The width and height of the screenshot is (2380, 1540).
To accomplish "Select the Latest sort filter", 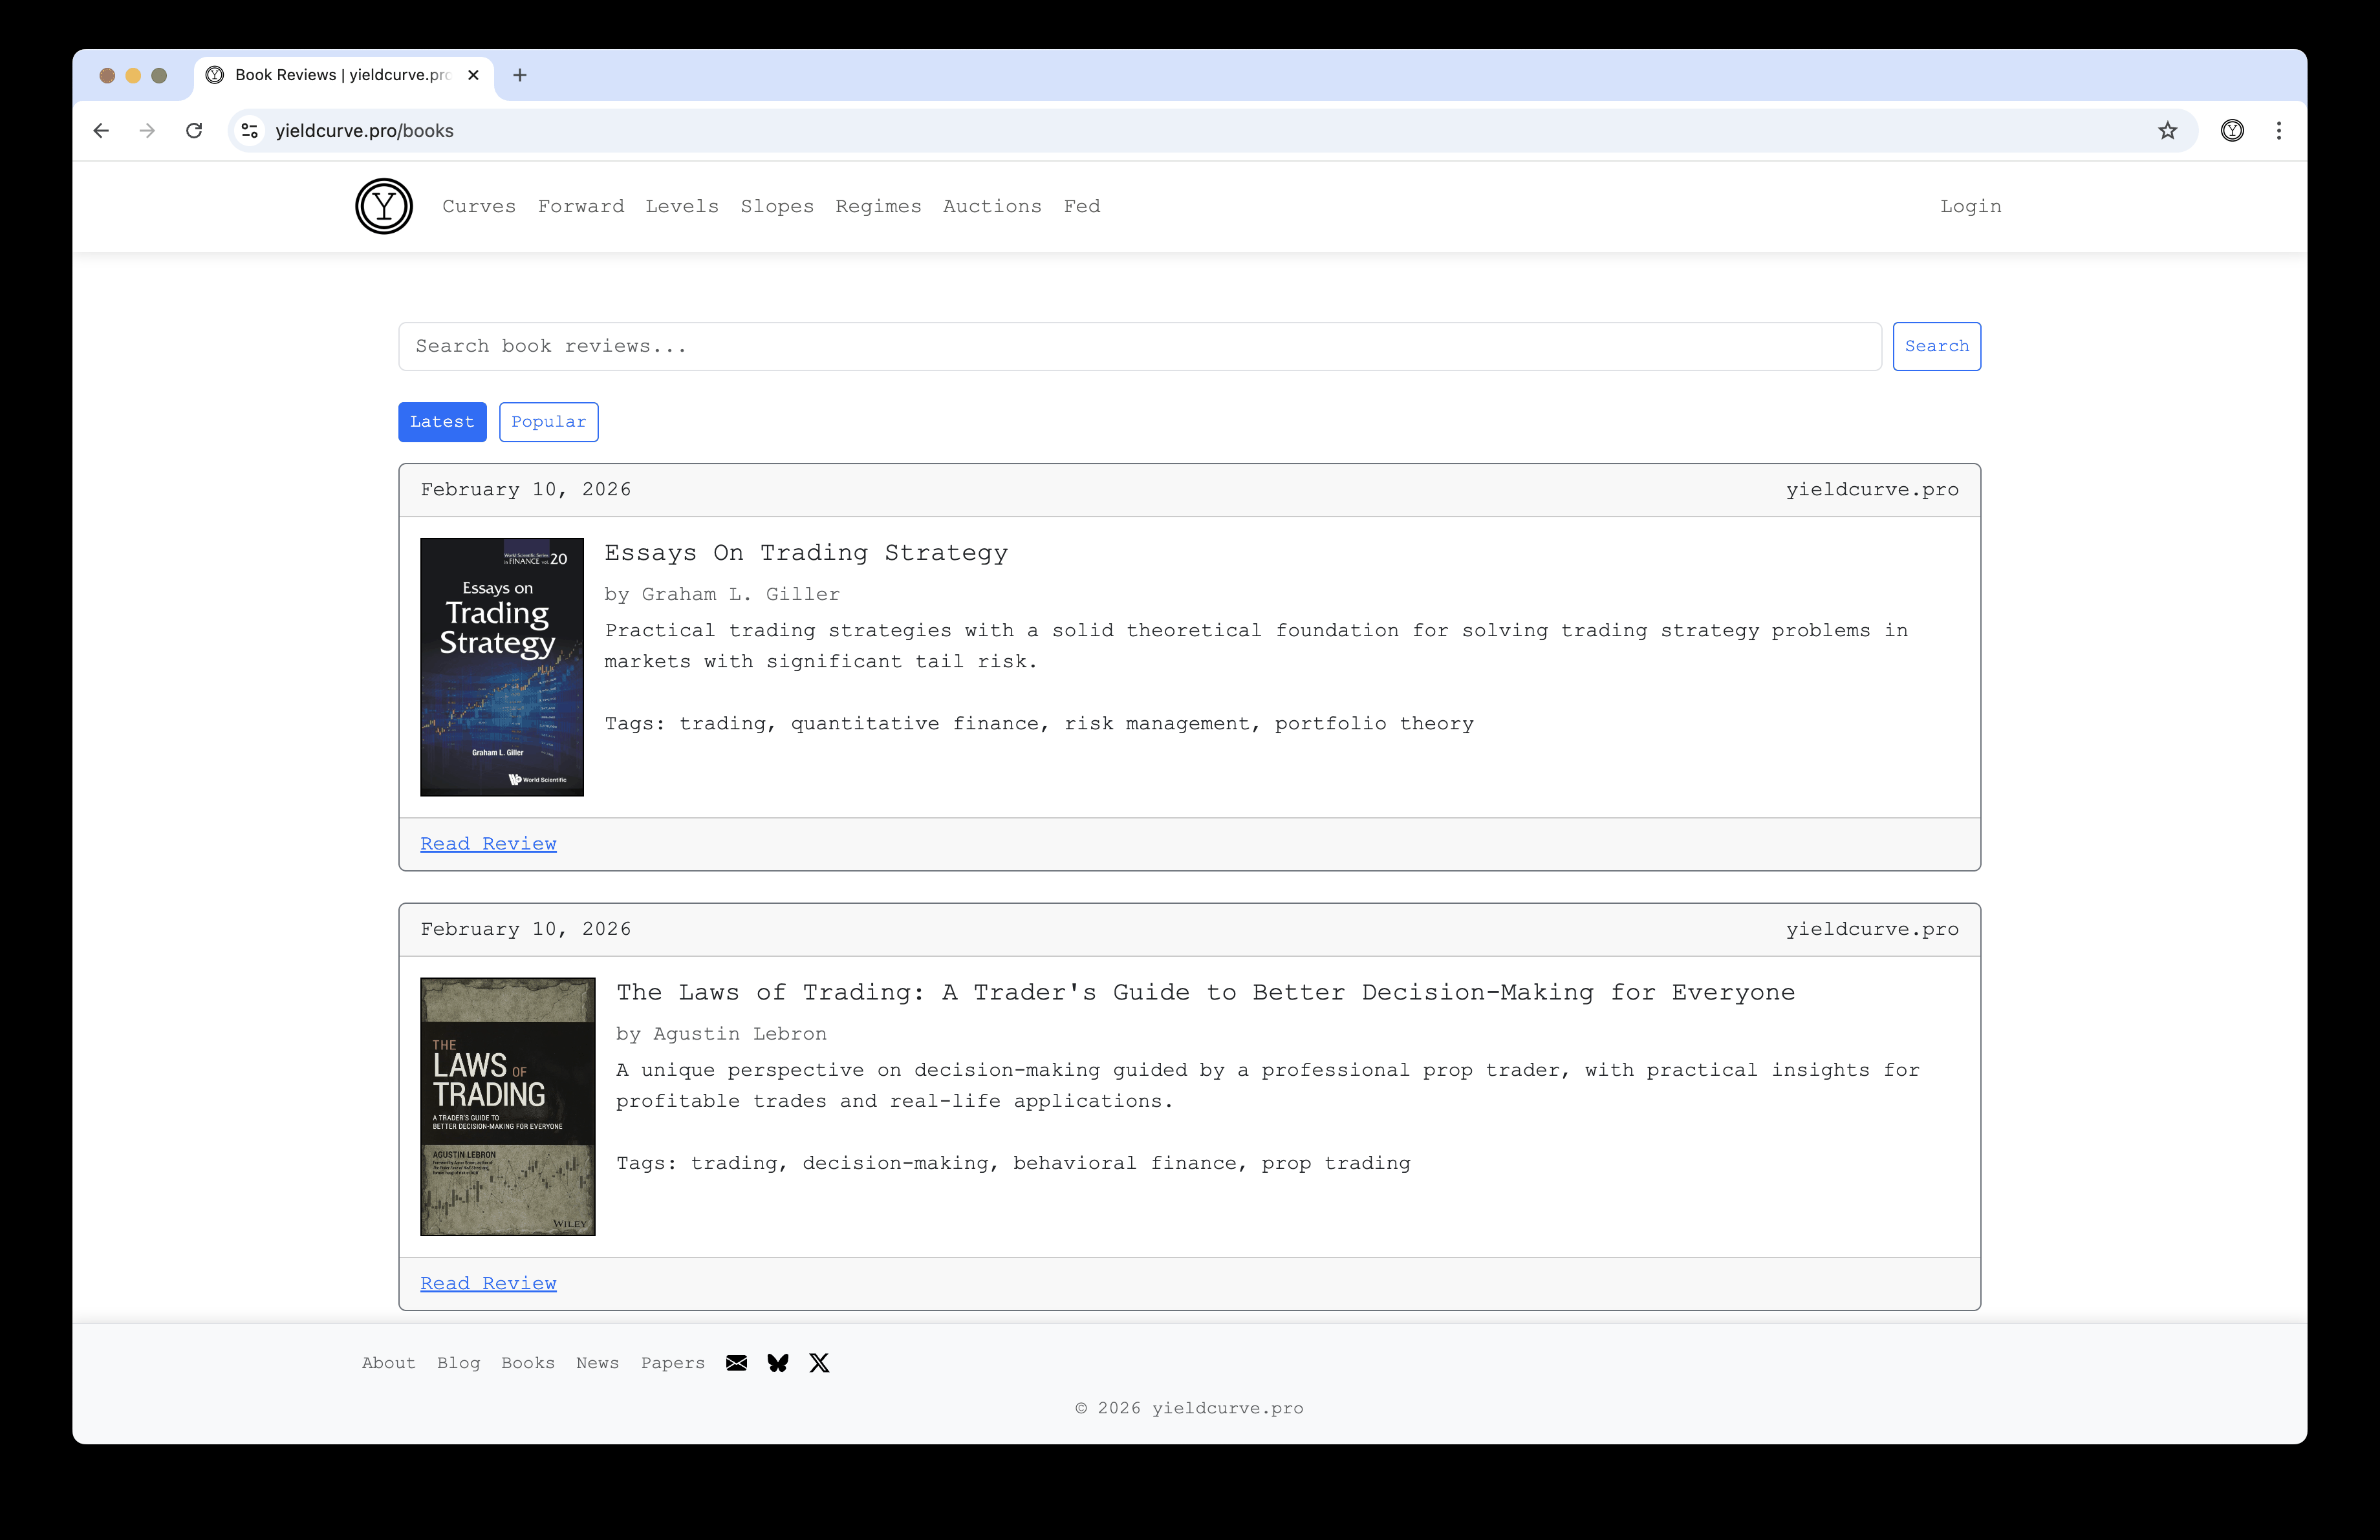I will click(442, 422).
